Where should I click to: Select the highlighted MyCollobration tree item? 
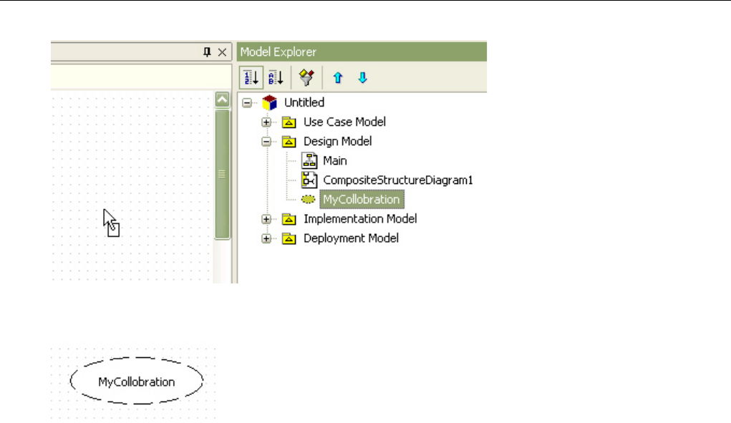(x=362, y=200)
